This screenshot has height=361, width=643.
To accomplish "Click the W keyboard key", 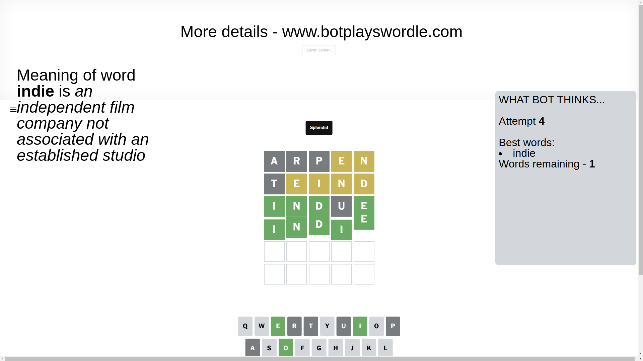I will tap(262, 326).
